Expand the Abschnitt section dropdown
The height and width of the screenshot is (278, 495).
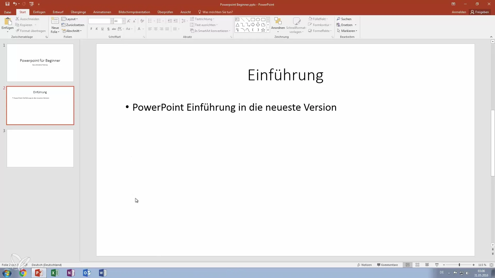coord(72,31)
